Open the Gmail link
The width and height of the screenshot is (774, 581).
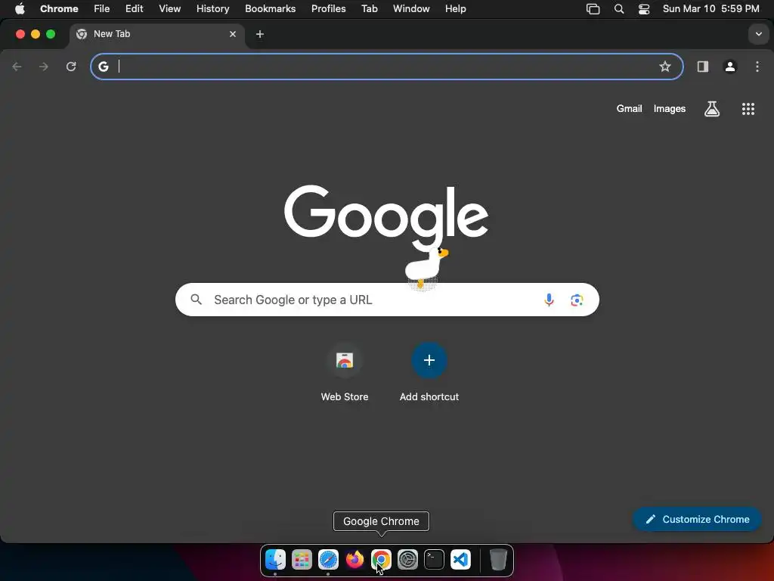pos(629,109)
